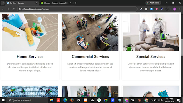The width and height of the screenshot is (183, 103).
Task: Open the second Chrome taskbar icon
Action: tap(146, 100)
